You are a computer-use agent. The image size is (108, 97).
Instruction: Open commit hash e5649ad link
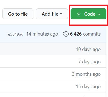tap(16, 34)
